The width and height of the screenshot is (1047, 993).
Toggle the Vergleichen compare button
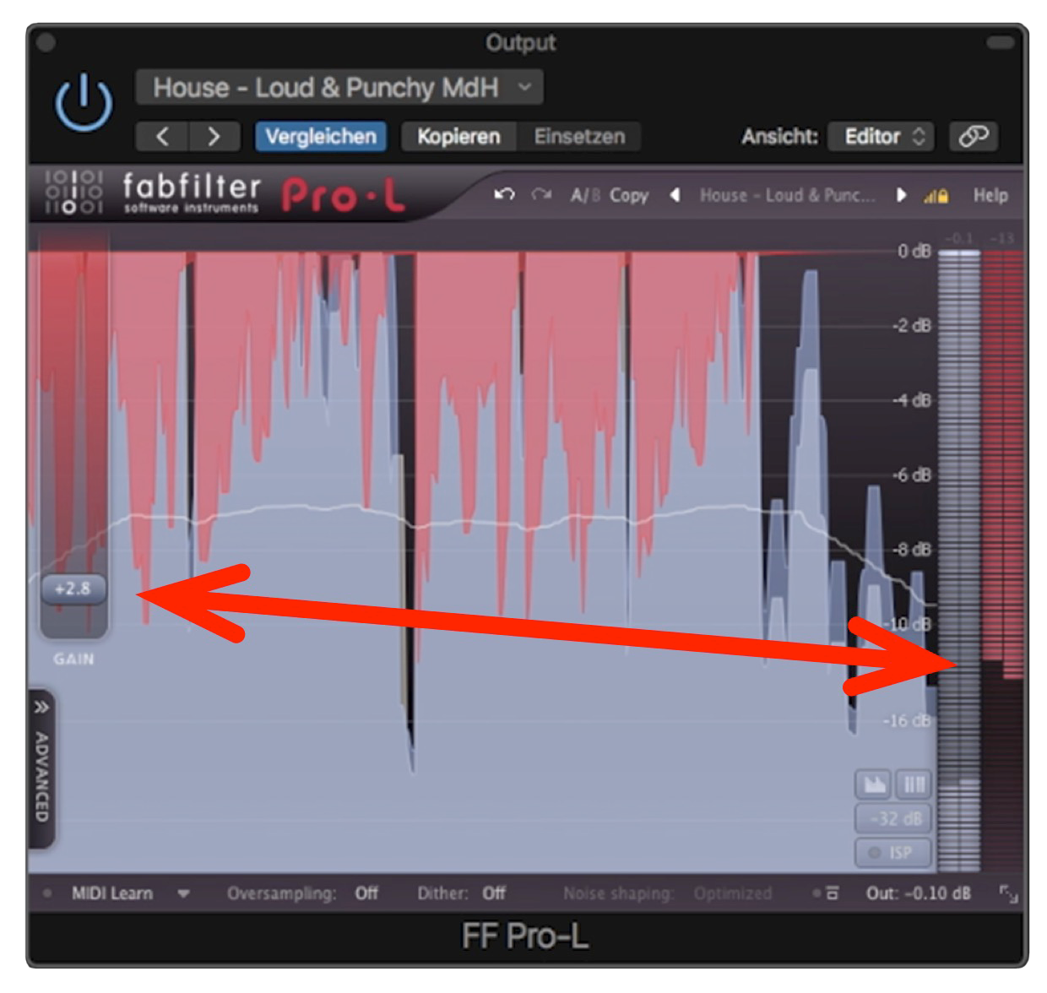321,137
